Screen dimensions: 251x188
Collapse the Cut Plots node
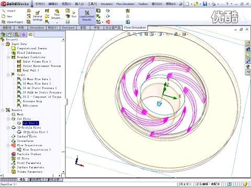(8, 119)
